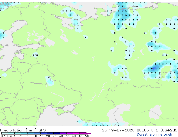Click the purple arrow tip beyond 50 on legend

[89, 134]
